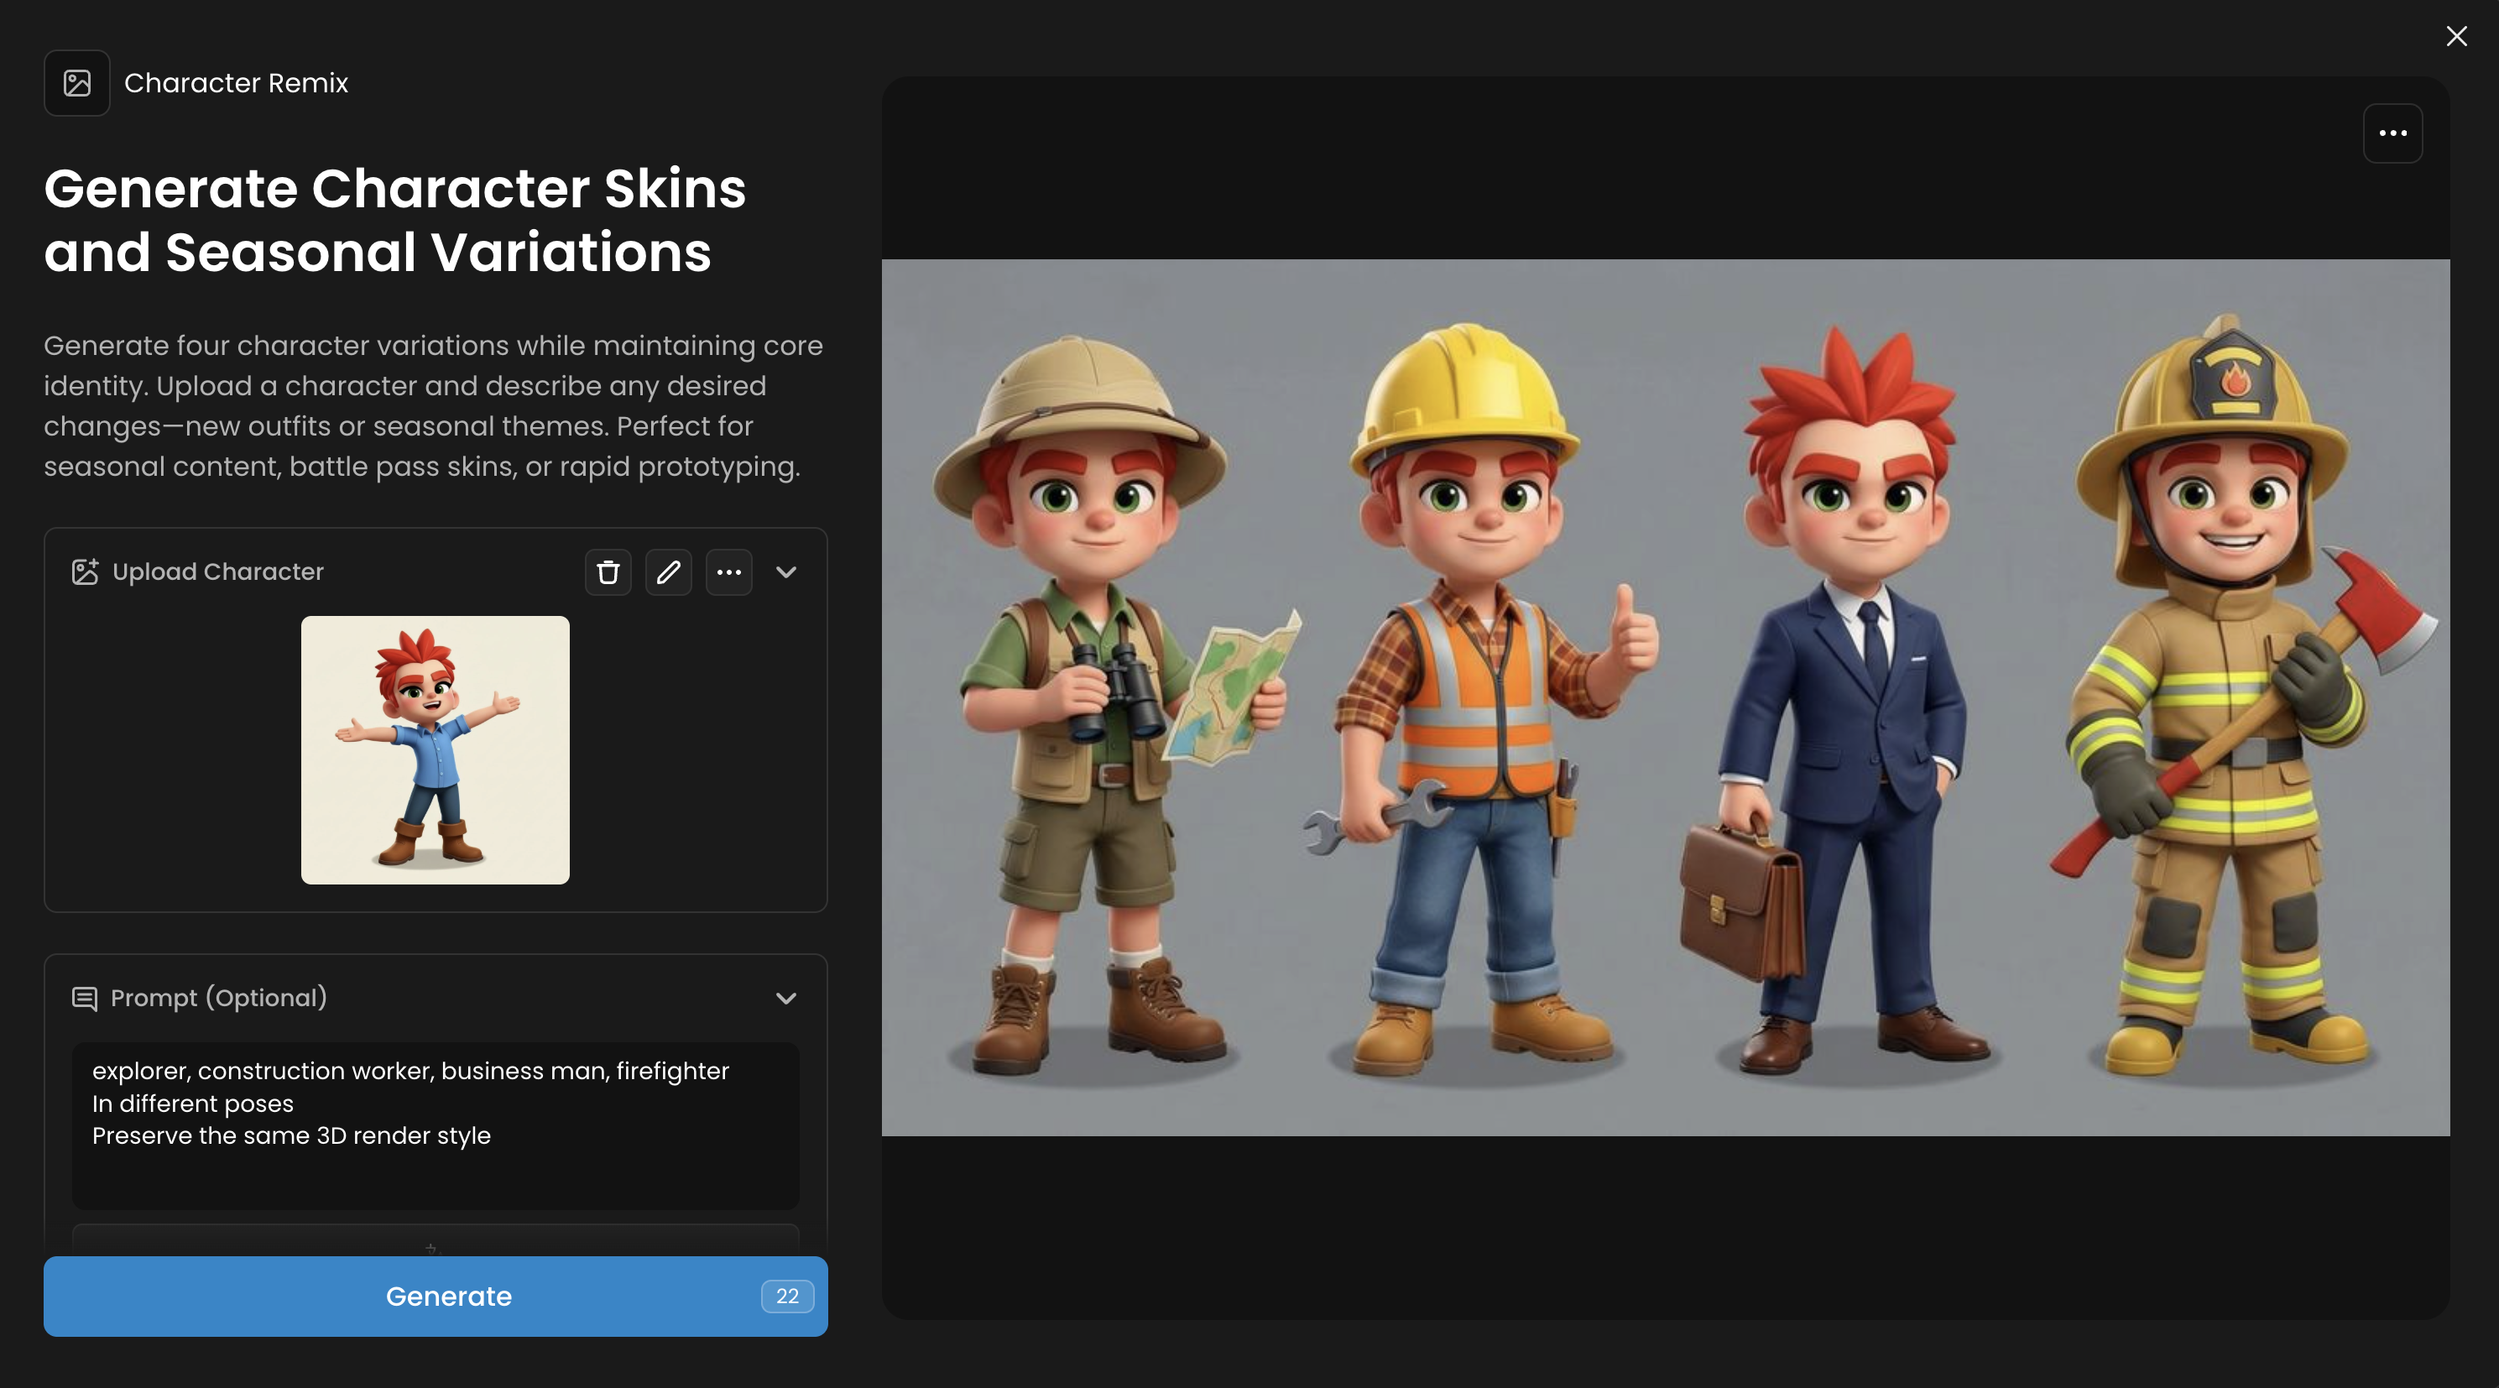Delete the uploaded character with trash icon

(x=608, y=572)
